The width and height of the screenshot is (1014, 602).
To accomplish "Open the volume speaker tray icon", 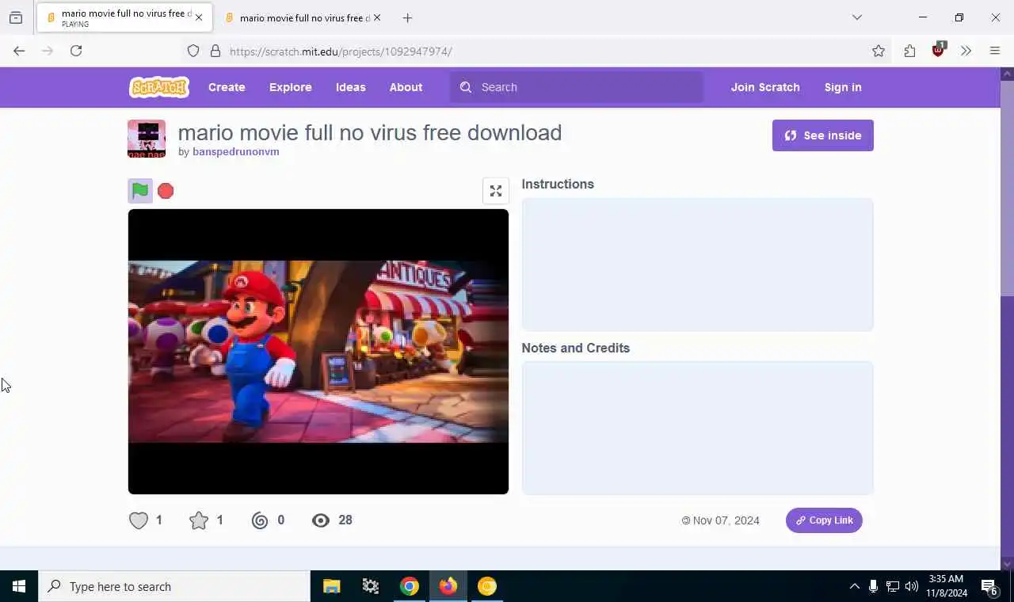I will (x=912, y=586).
